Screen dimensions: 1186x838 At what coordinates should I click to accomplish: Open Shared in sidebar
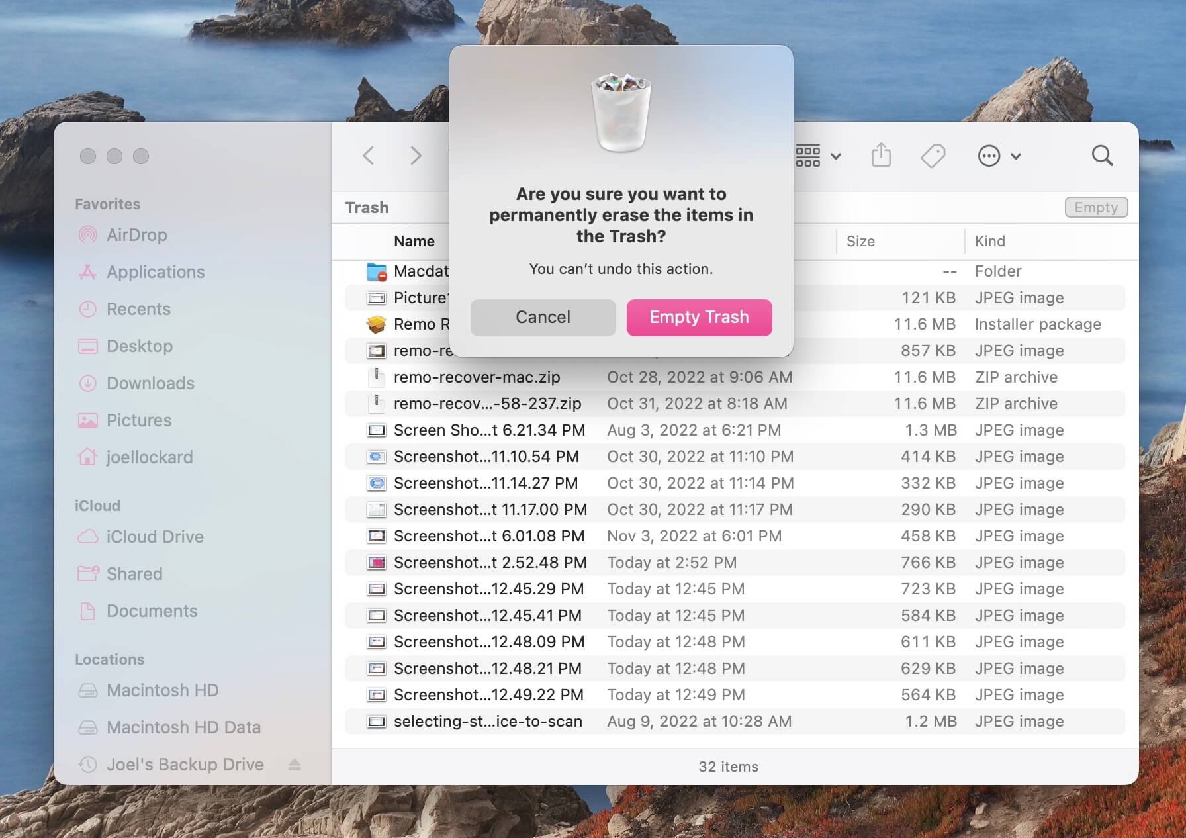[134, 574]
